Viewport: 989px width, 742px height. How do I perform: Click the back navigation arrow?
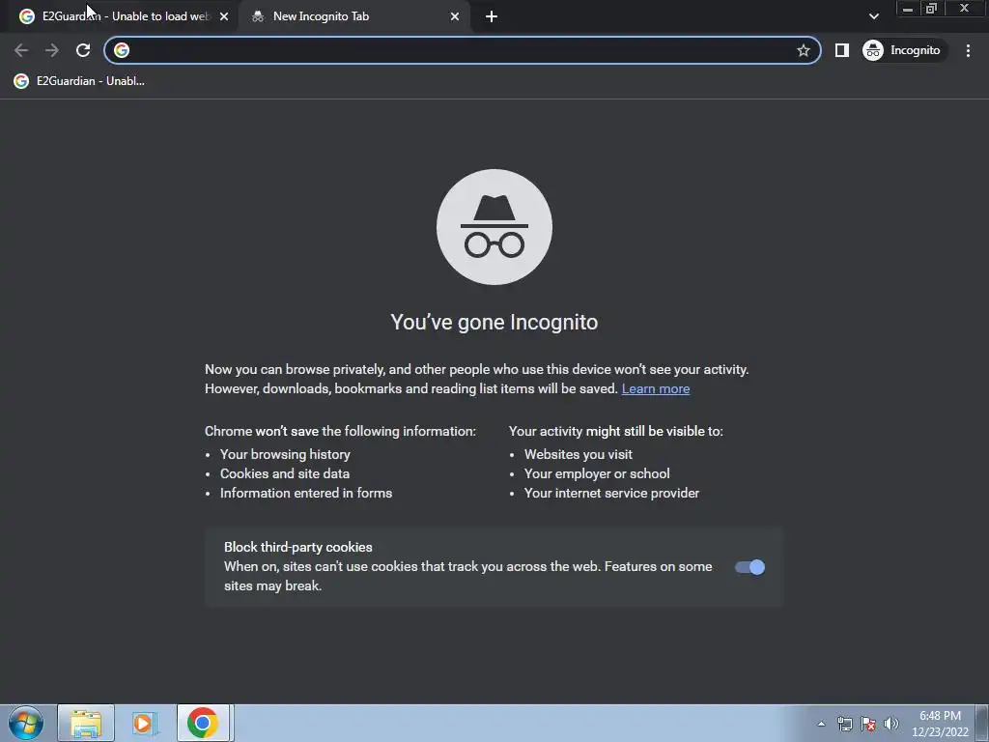(x=21, y=50)
